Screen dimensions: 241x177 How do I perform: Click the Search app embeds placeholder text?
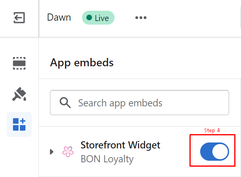120,103
